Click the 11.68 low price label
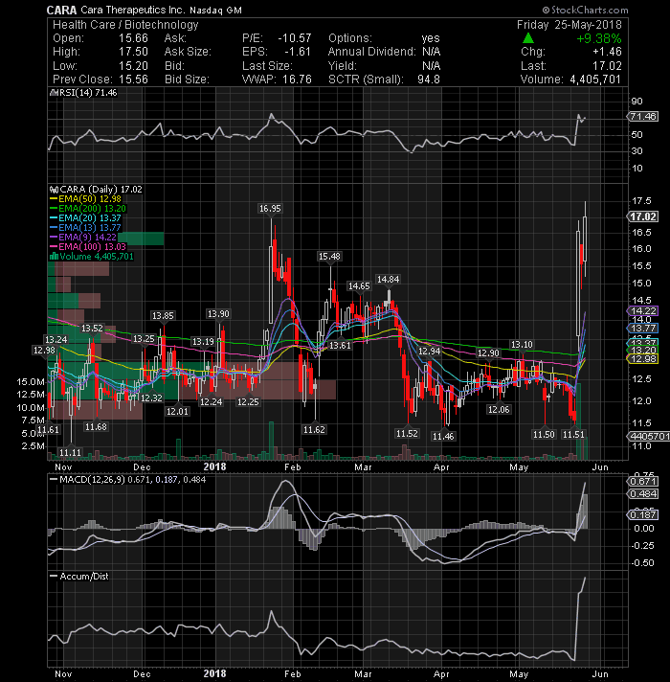 coord(96,427)
